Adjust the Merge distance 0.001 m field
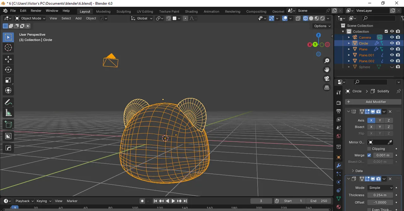 (383, 155)
